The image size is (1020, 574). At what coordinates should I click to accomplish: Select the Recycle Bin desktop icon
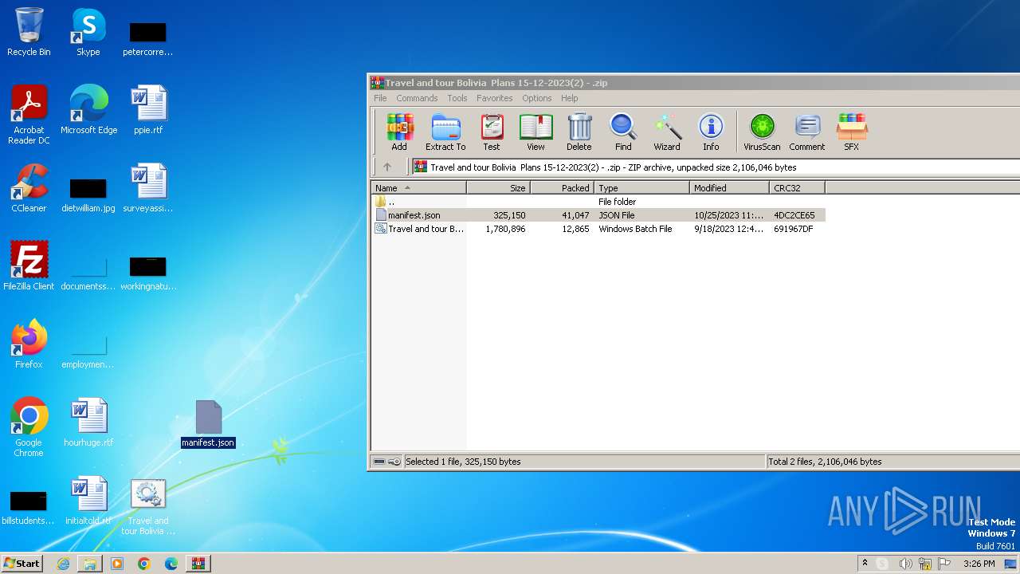pos(29,32)
